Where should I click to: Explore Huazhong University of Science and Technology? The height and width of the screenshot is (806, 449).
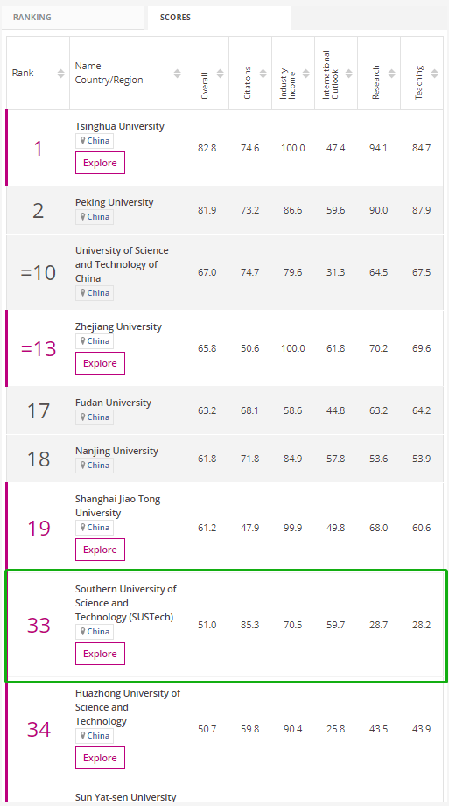101,758
